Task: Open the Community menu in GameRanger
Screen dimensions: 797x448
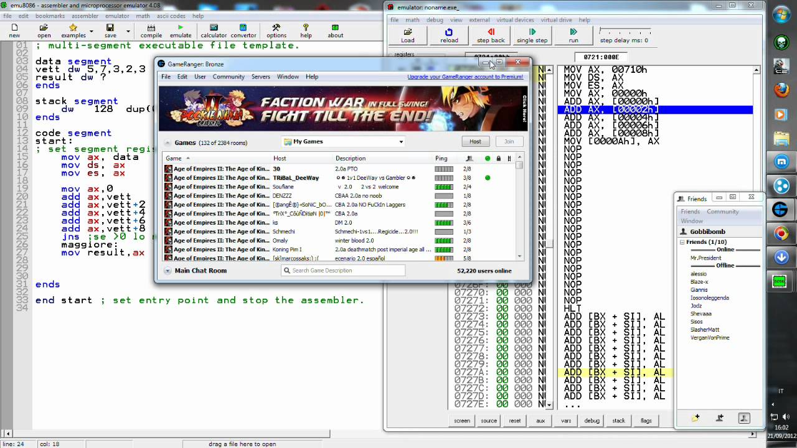Action: tap(229, 77)
